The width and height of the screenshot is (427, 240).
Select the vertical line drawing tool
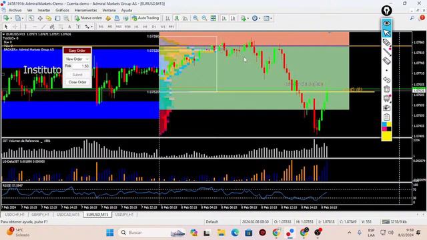pyautogui.click(x=26, y=27)
